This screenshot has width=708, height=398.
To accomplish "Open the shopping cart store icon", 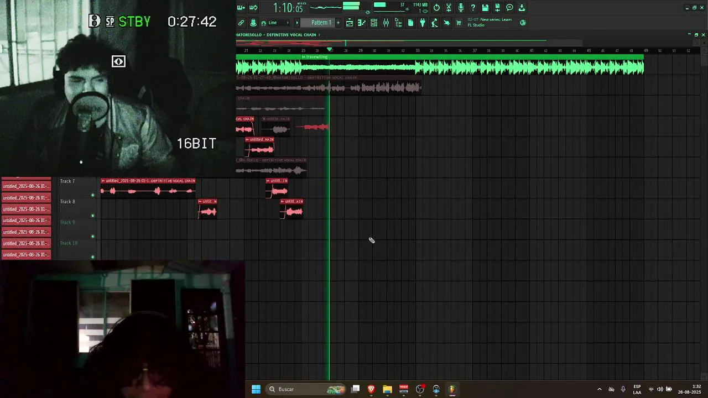I will (x=459, y=23).
